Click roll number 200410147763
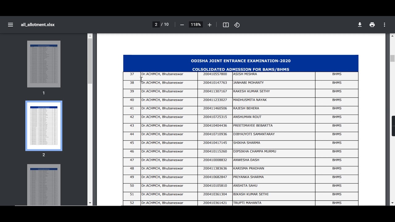395x222 pixels. (215, 83)
